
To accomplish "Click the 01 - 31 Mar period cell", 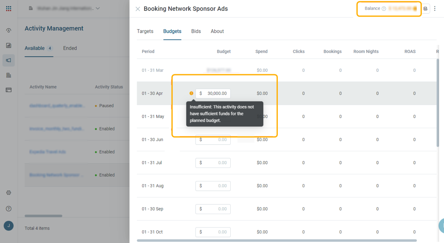I will (153, 70).
